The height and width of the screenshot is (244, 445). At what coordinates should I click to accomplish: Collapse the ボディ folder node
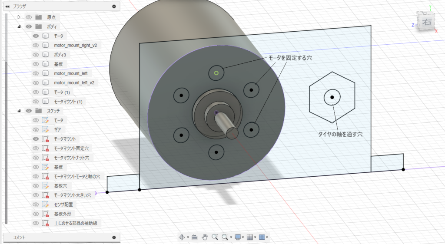pos(19,26)
